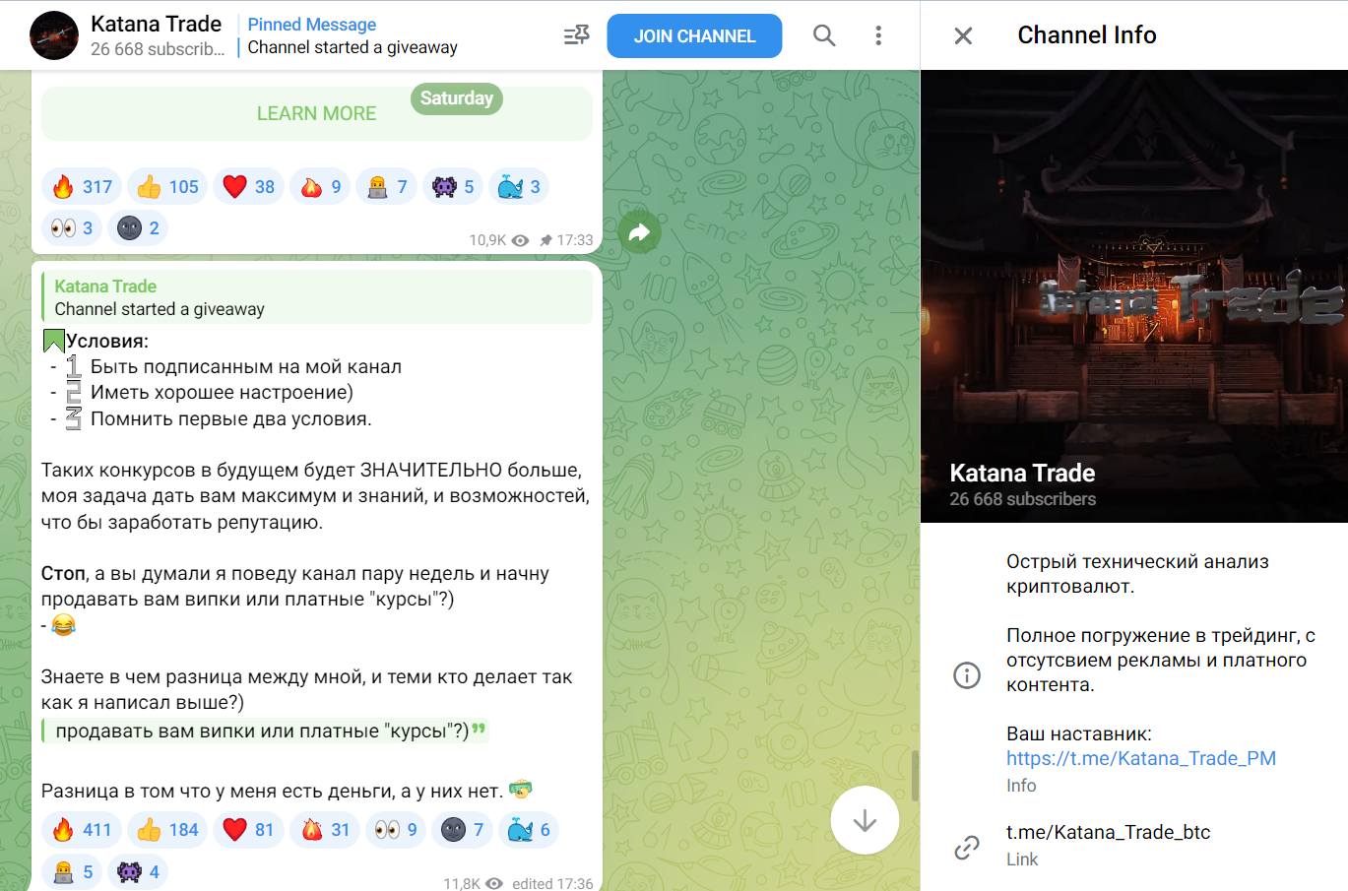1348x891 pixels.
Task: Click the money face emoji in message
Action: (x=520, y=790)
